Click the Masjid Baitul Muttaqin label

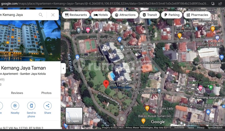coord(203,123)
